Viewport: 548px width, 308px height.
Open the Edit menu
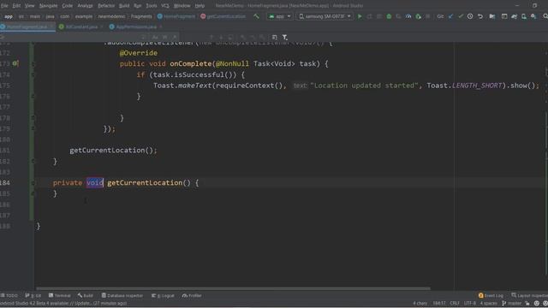tap(16, 6)
